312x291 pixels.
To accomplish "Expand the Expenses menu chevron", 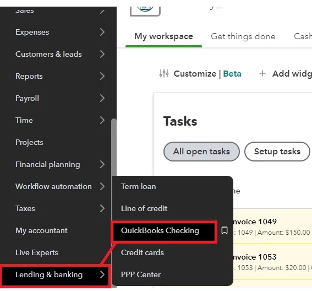I will (102, 32).
